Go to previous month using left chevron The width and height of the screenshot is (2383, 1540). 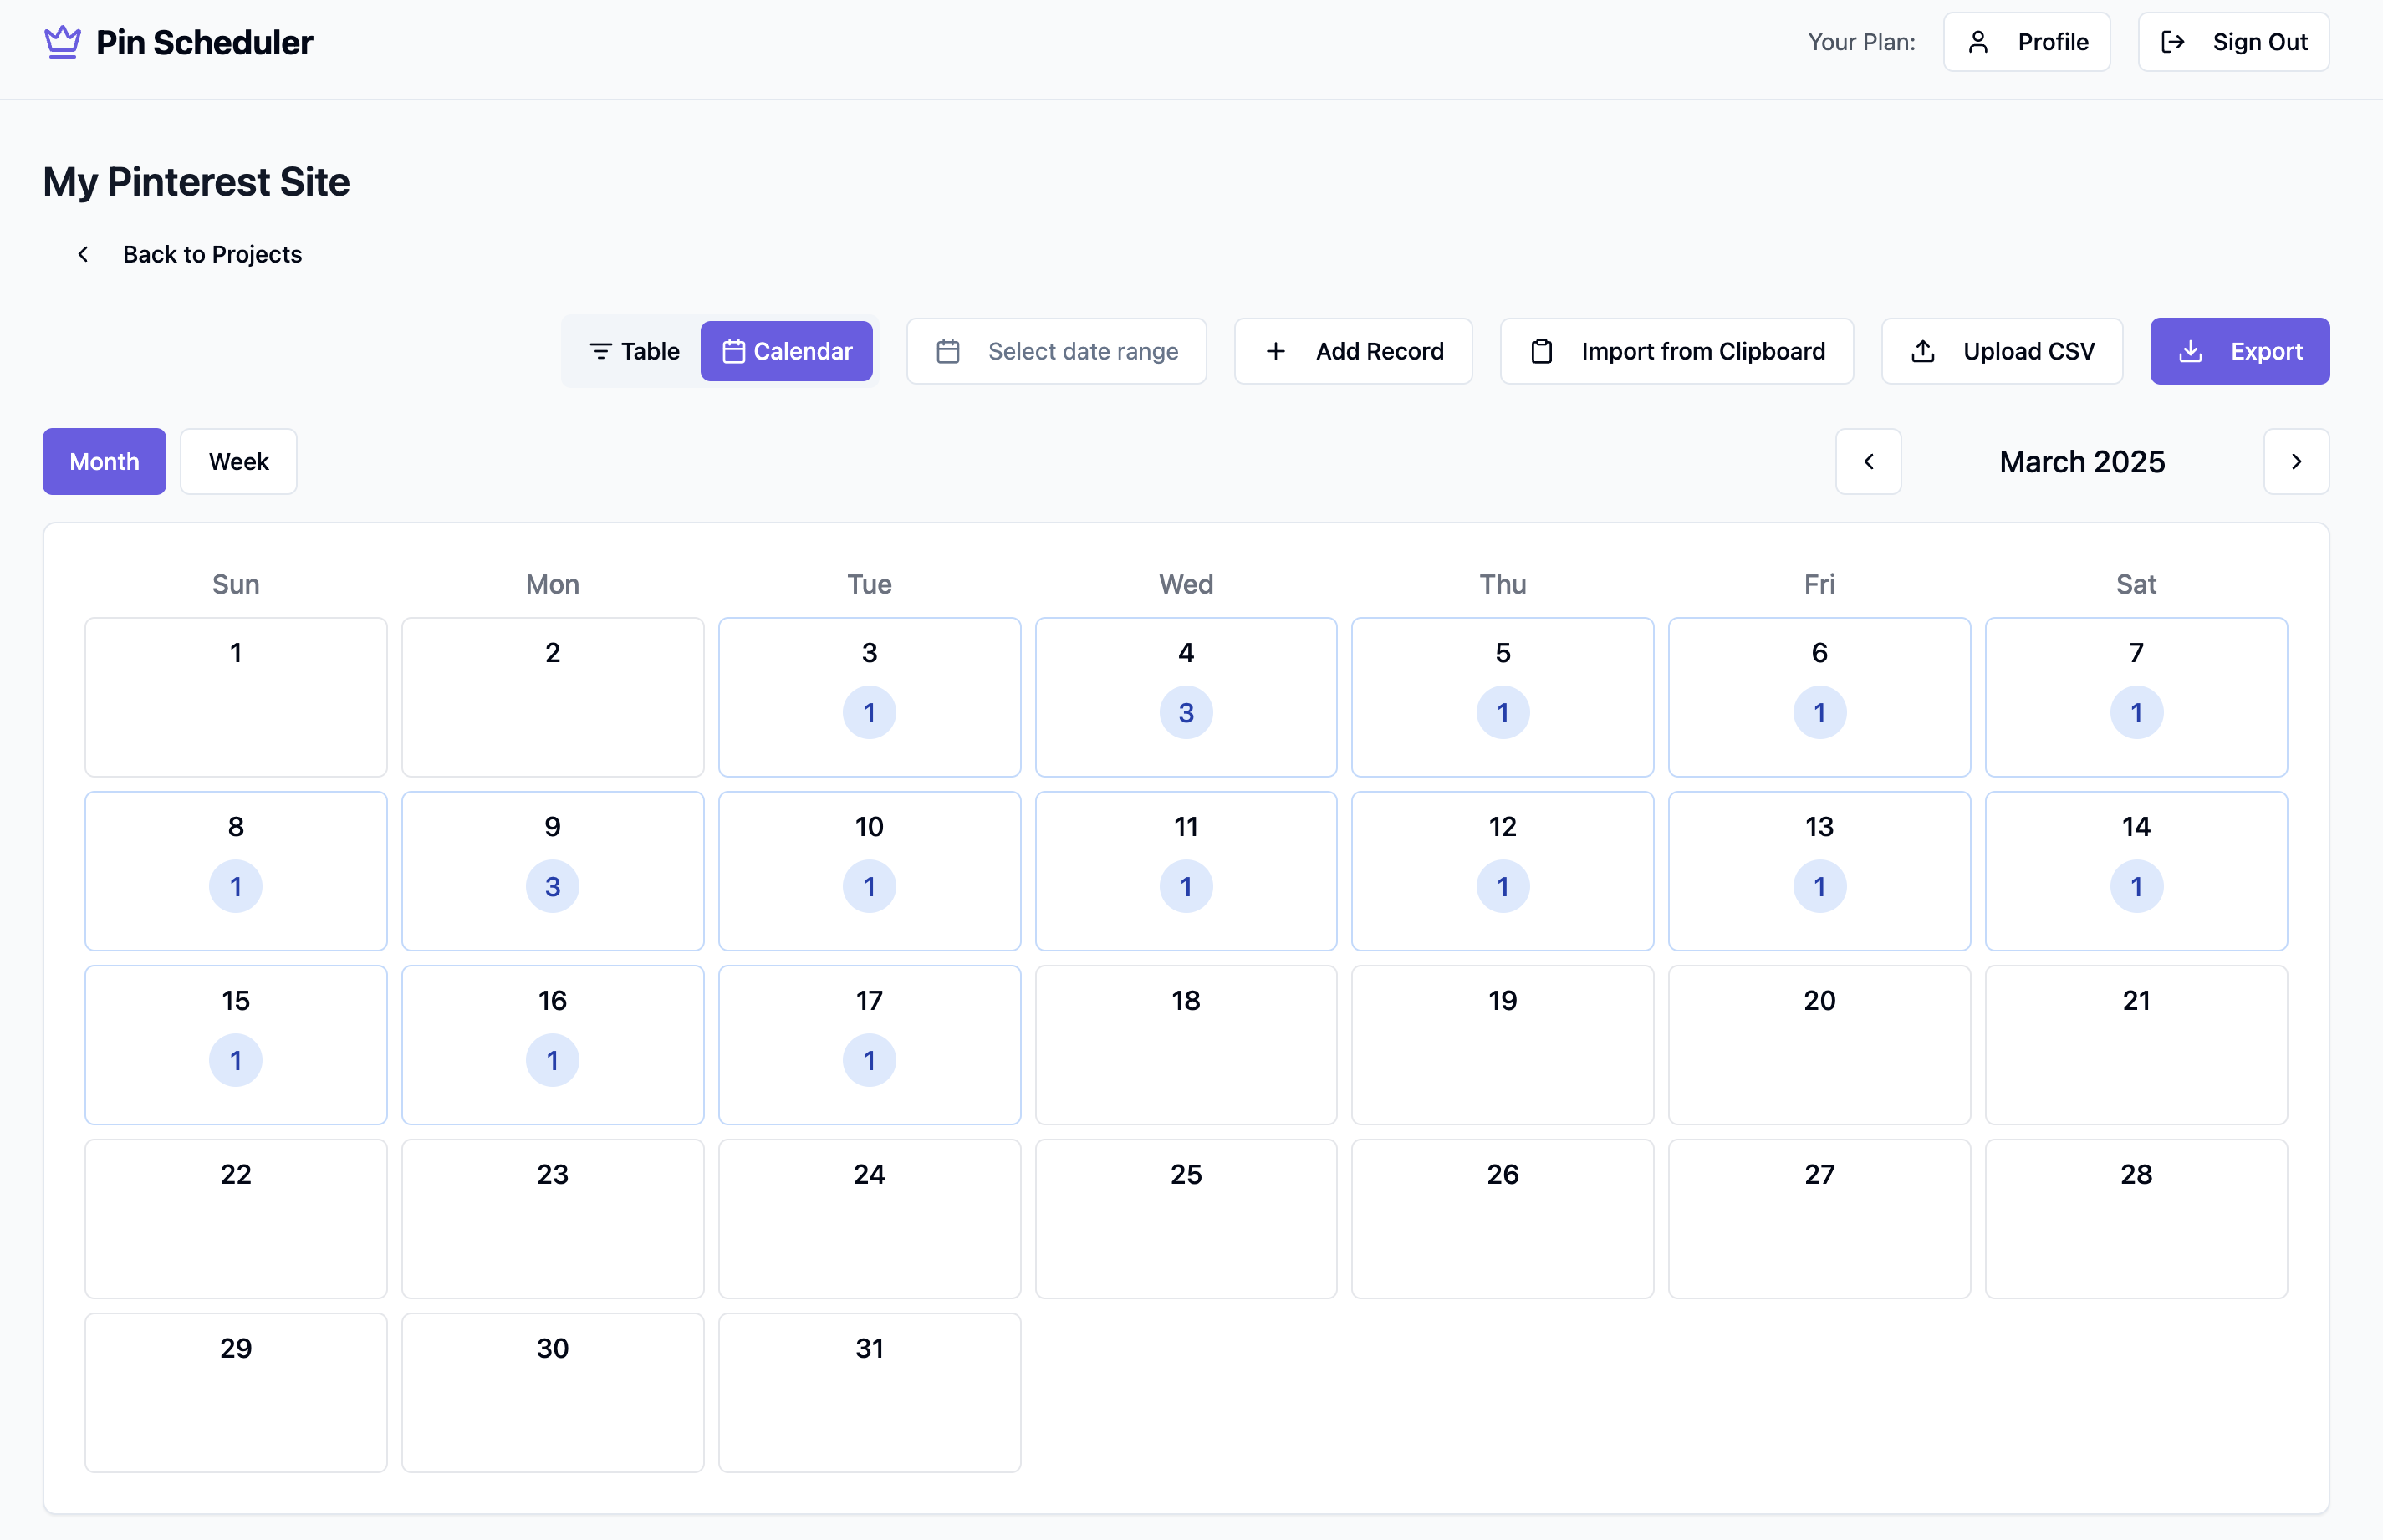pos(1867,461)
